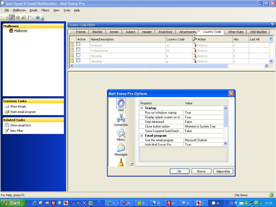Collapse the Email program property group

pyautogui.click(x=142, y=136)
